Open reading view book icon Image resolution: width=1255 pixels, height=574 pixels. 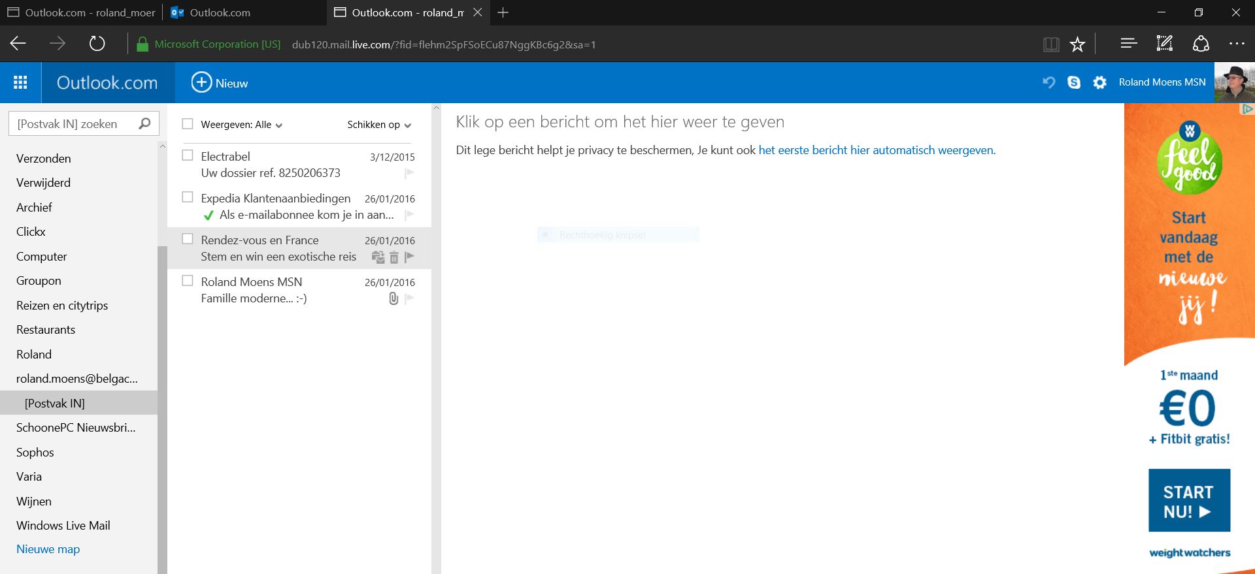tap(1051, 44)
